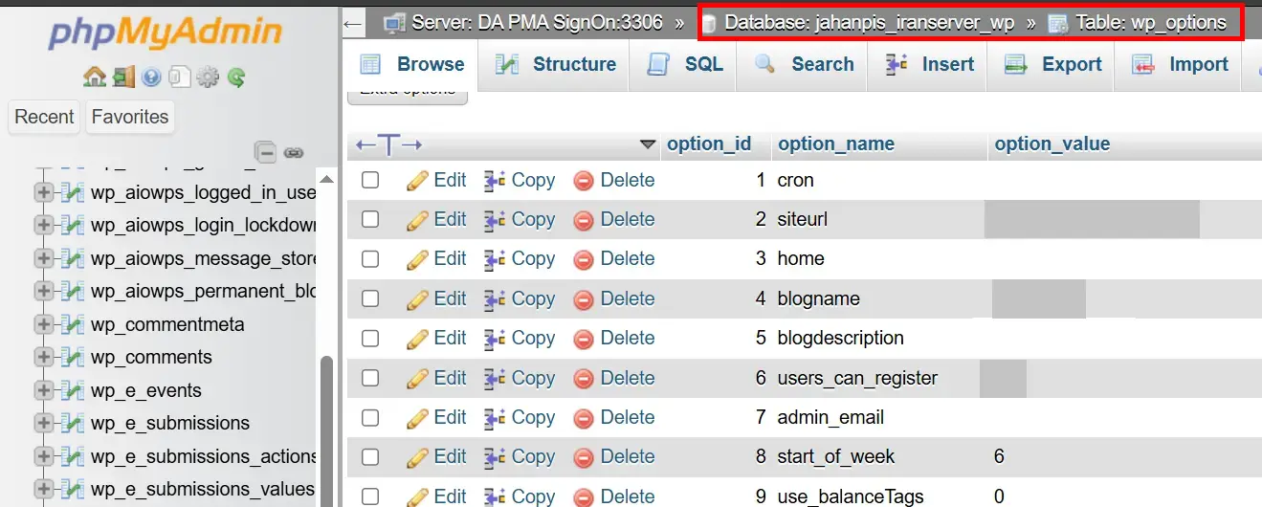Open the SQL tab
Viewport: 1262px width, 507px height.
(684, 64)
